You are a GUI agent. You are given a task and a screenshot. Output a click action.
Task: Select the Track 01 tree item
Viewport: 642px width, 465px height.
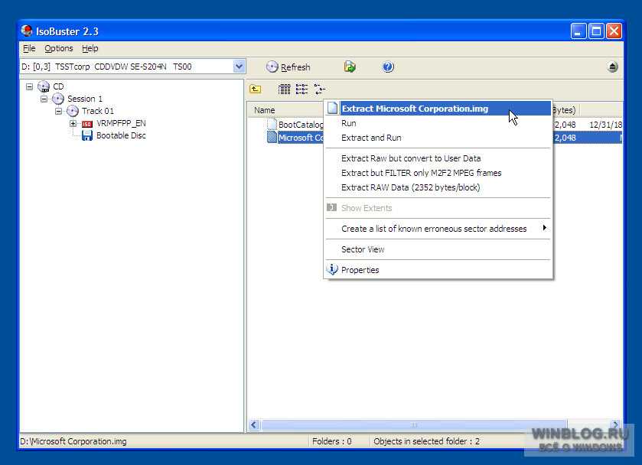coord(98,111)
